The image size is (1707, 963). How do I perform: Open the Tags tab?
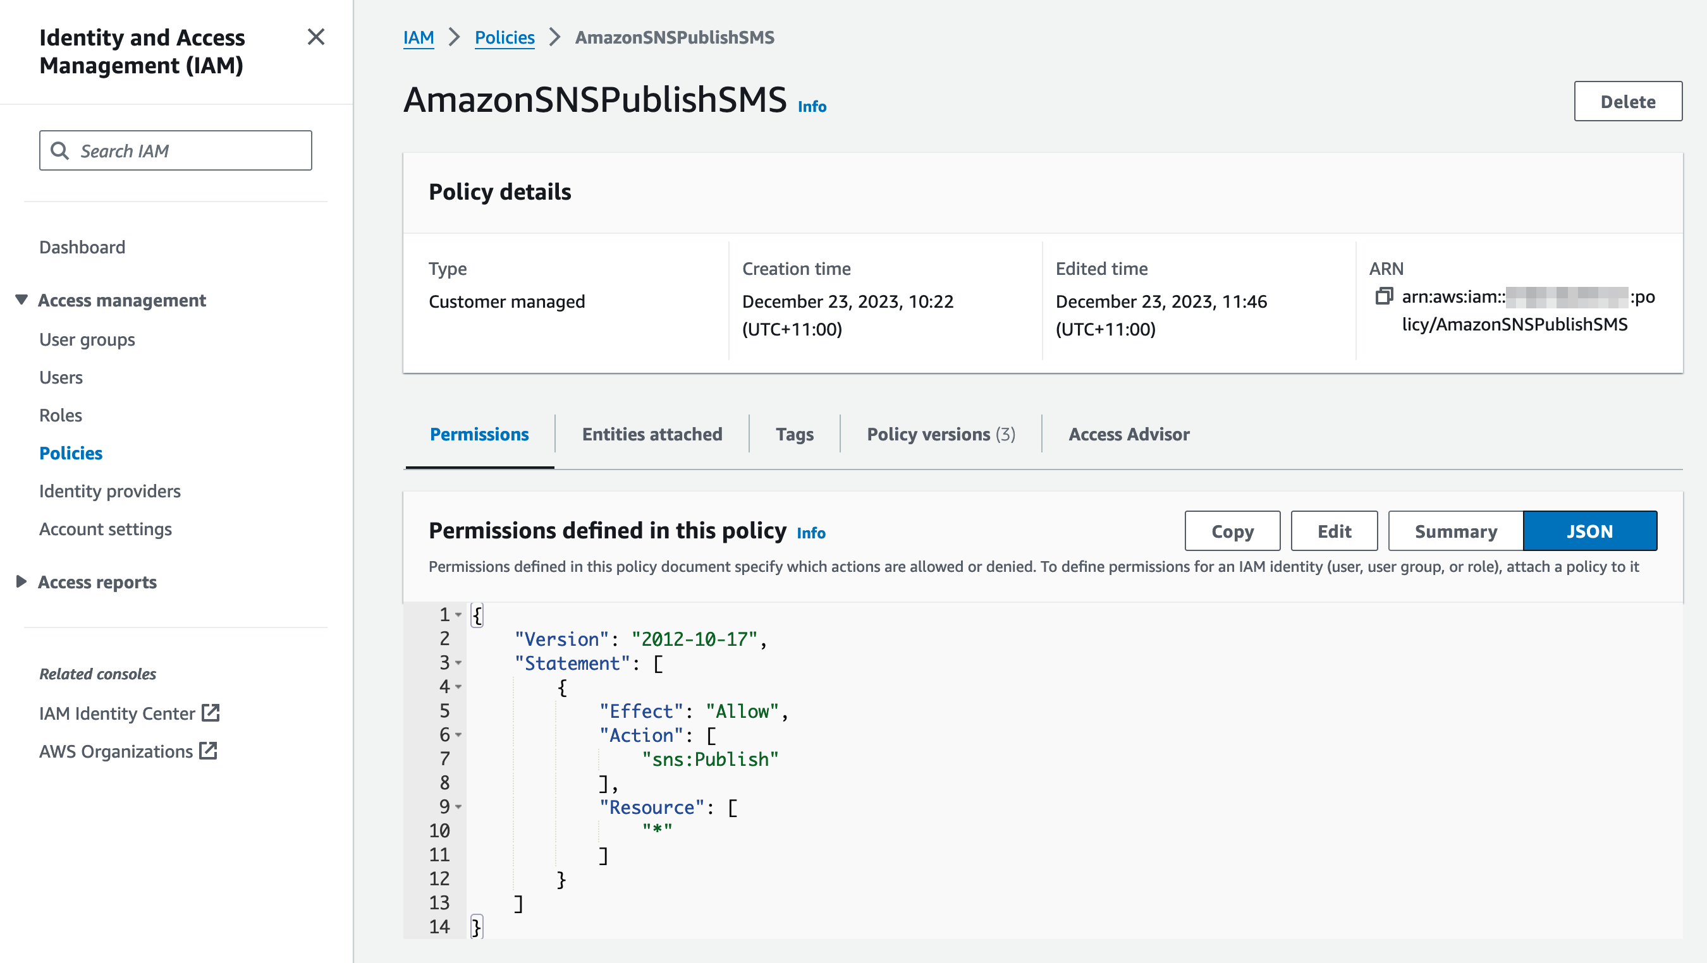[x=794, y=434]
